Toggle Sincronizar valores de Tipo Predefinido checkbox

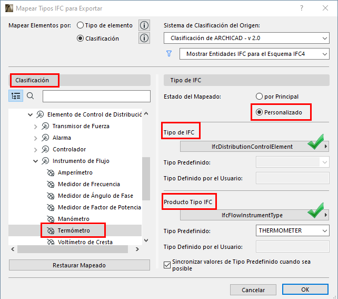point(167,265)
